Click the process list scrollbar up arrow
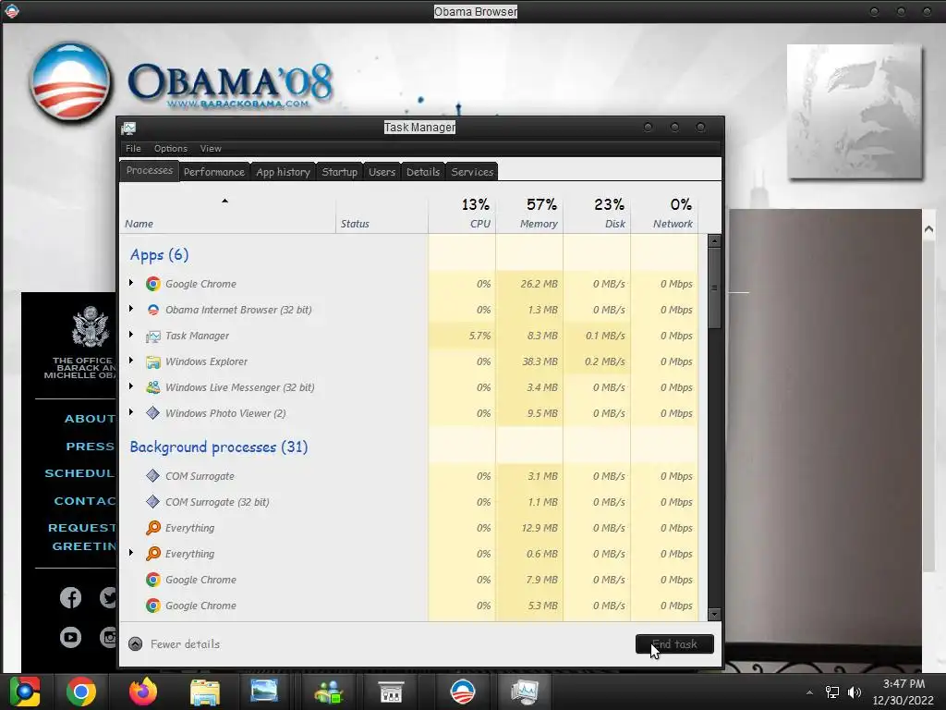946x710 pixels. (714, 241)
